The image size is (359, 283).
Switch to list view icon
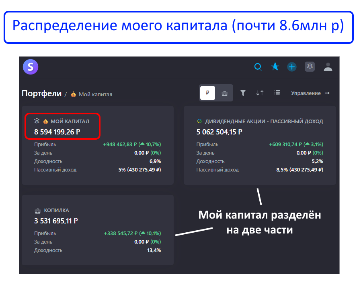277,93
